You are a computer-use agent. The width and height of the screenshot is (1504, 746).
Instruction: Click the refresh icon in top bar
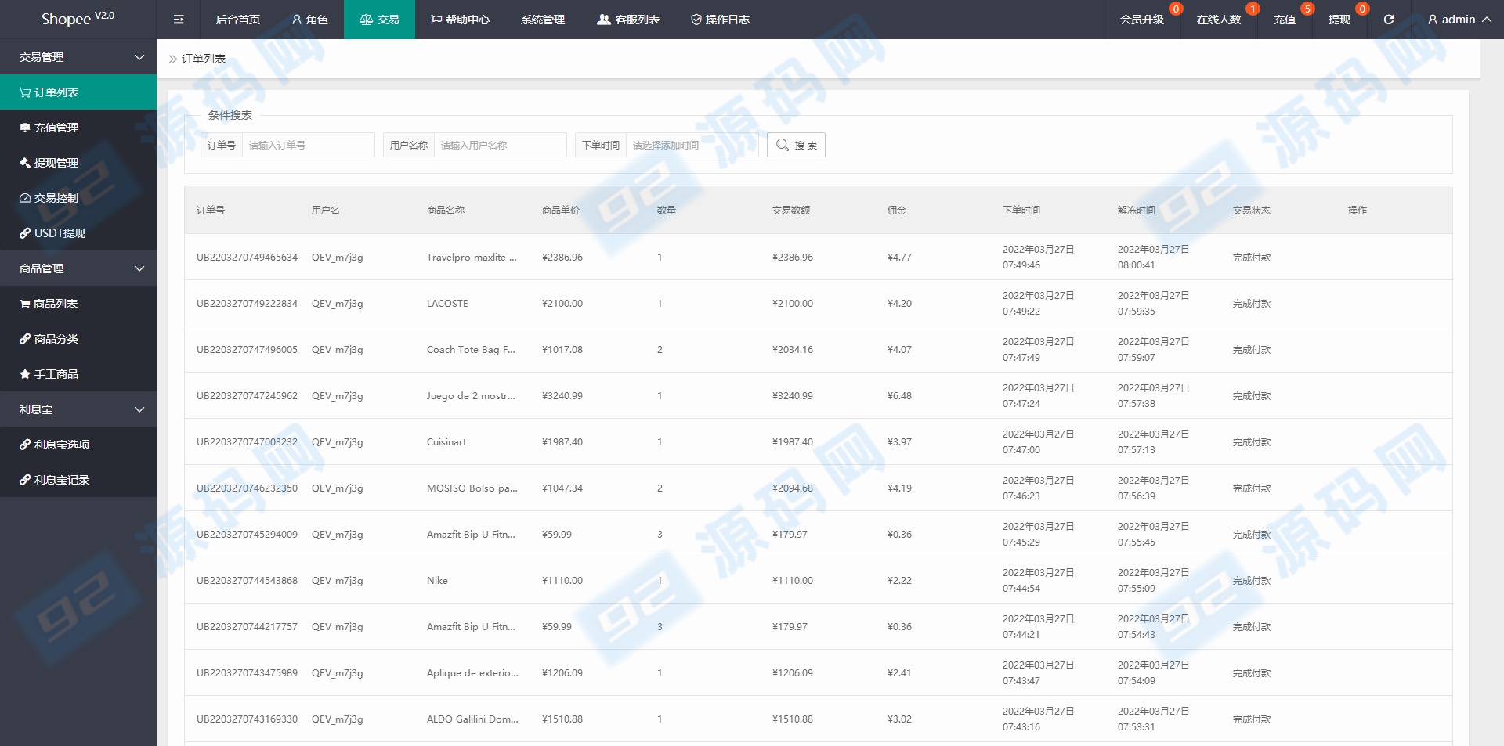(1389, 20)
